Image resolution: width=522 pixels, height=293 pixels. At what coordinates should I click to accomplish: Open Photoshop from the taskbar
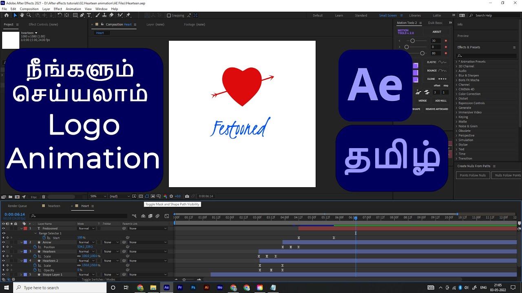pos(193,287)
